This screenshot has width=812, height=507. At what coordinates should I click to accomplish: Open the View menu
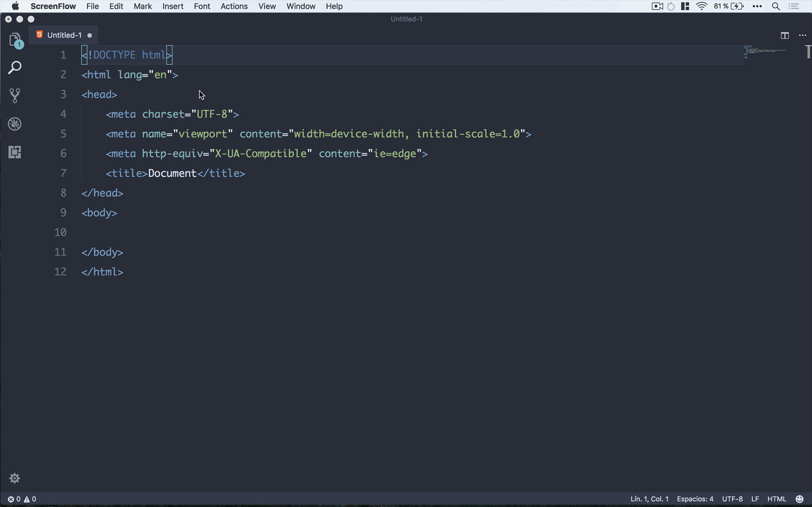point(267,6)
